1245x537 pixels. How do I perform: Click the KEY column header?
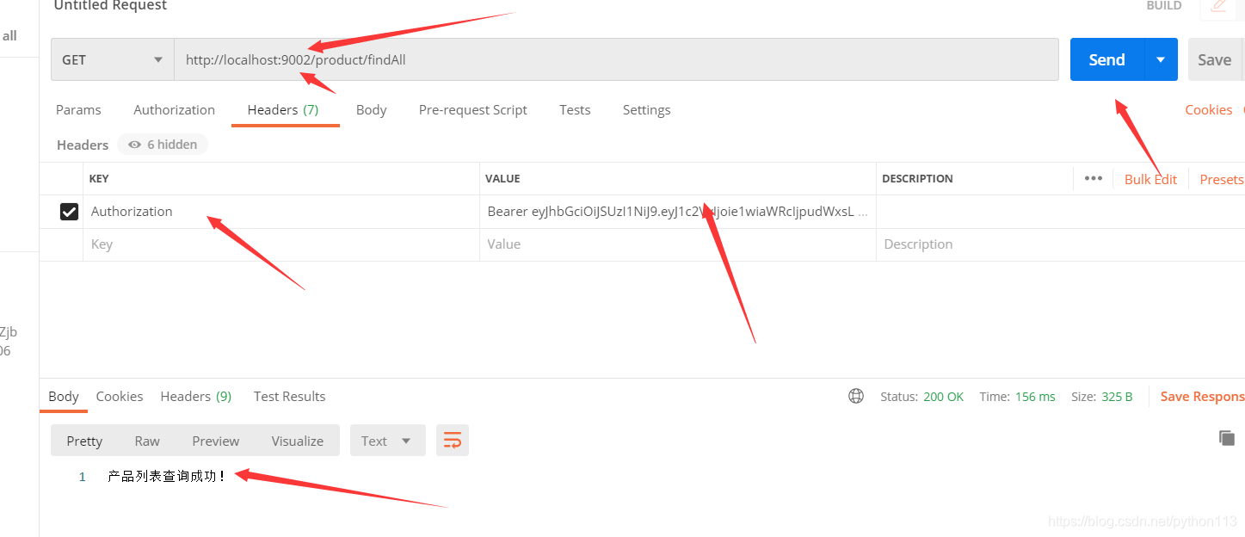(x=99, y=179)
